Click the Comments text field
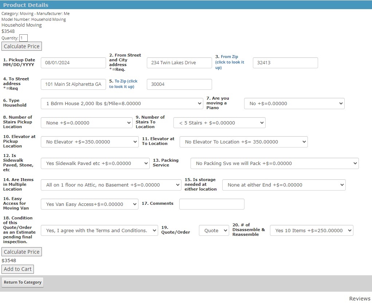 (211, 204)
